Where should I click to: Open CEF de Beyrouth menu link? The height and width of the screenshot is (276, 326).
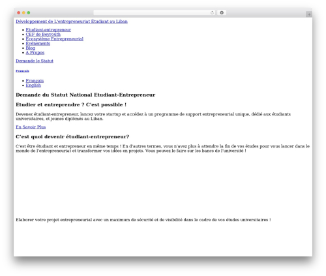[x=43, y=35]
